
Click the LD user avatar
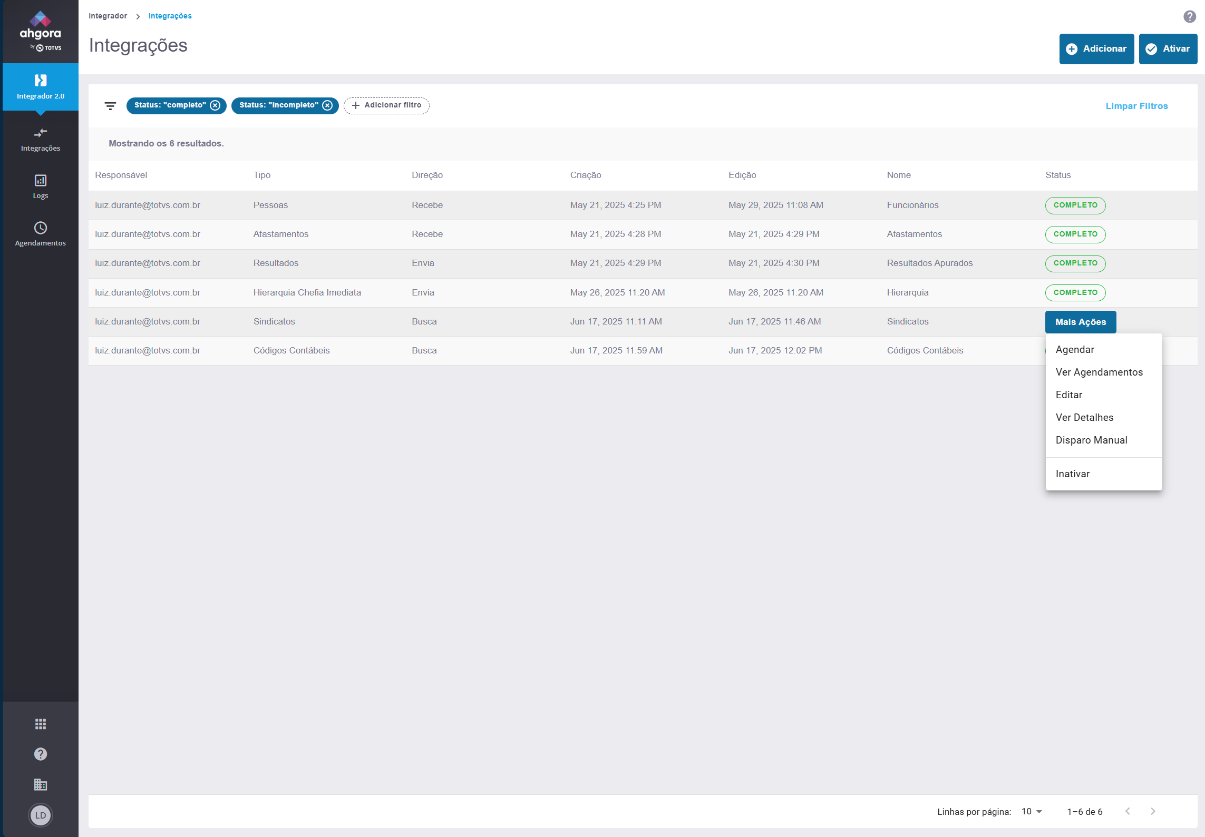[41, 815]
